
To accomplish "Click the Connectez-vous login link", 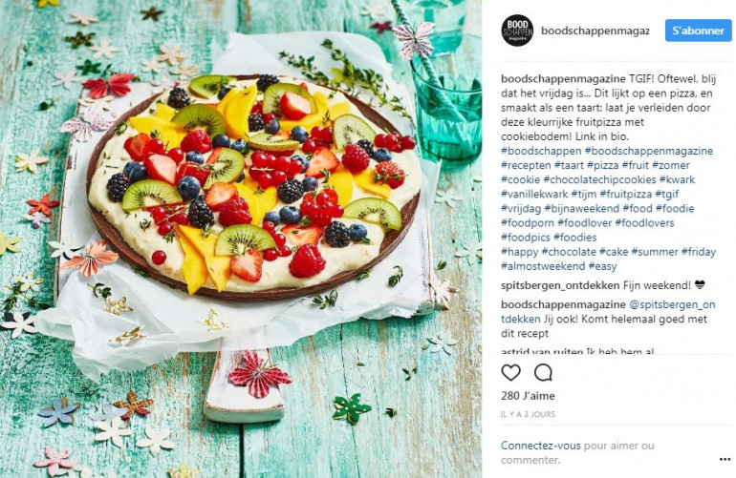I will (x=540, y=446).
